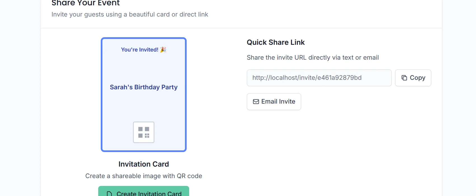This screenshot has height=196, width=476.
Task: Click the document icon on Create Invitation Card
Action: coord(109,193)
